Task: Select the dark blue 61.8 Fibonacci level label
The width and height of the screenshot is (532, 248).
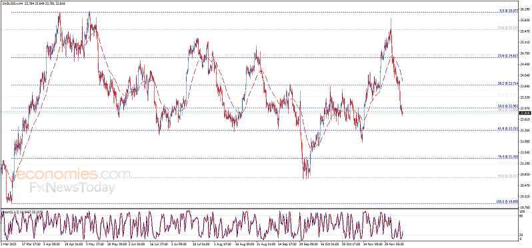Action: [x=507, y=129]
